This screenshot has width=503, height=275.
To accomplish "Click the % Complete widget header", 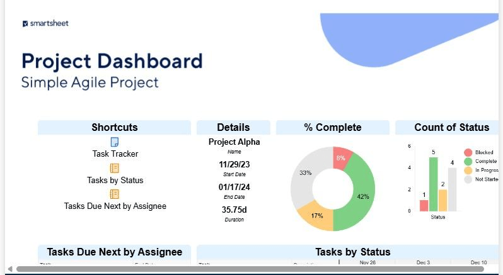I will 333,127.
